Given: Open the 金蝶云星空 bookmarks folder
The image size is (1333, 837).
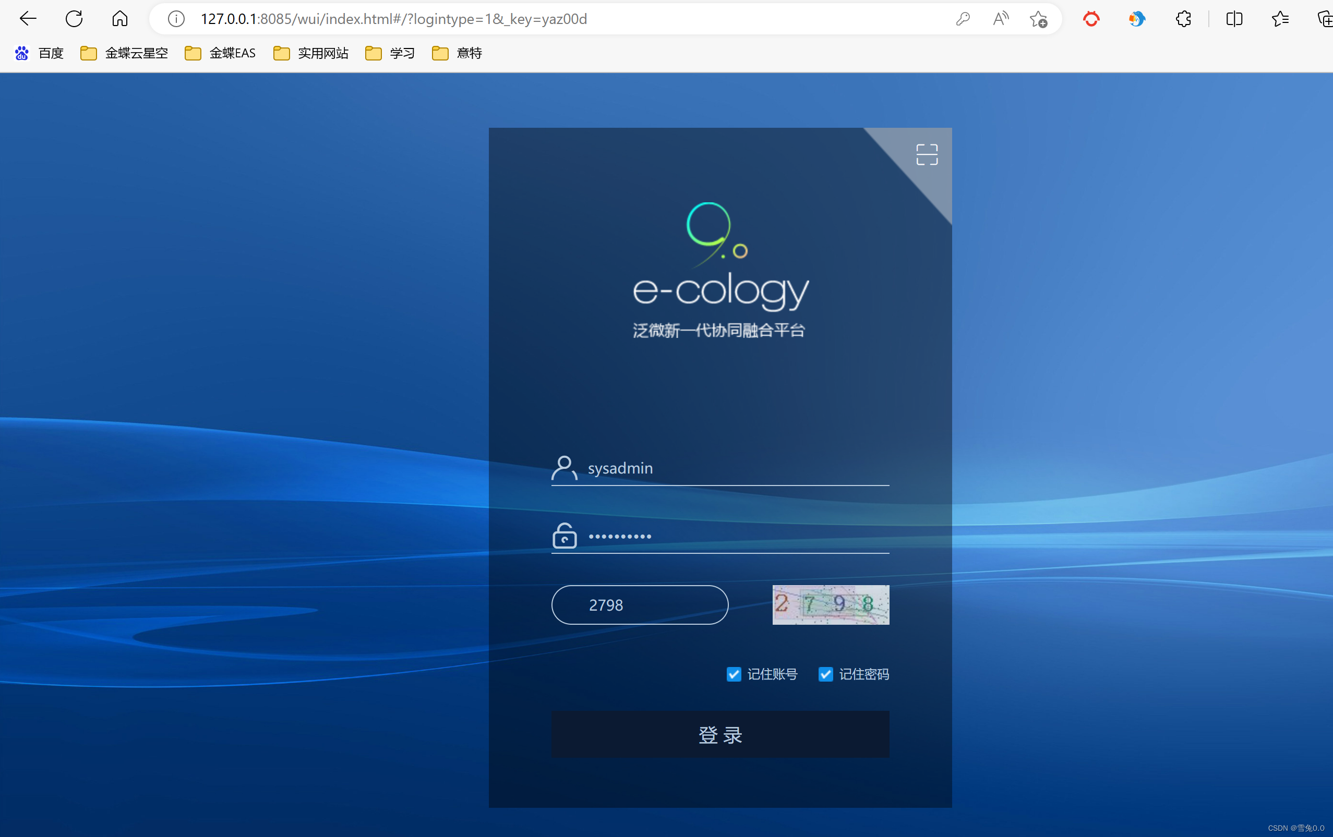Looking at the screenshot, I should tap(125, 53).
